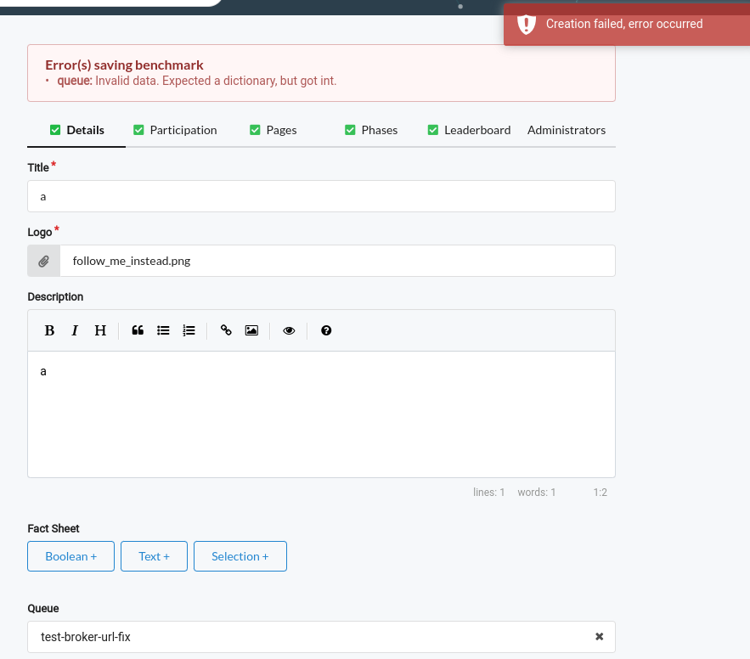
Task: Toggle the Leaderboard tab checkbox
Action: click(x=433, y=129)
